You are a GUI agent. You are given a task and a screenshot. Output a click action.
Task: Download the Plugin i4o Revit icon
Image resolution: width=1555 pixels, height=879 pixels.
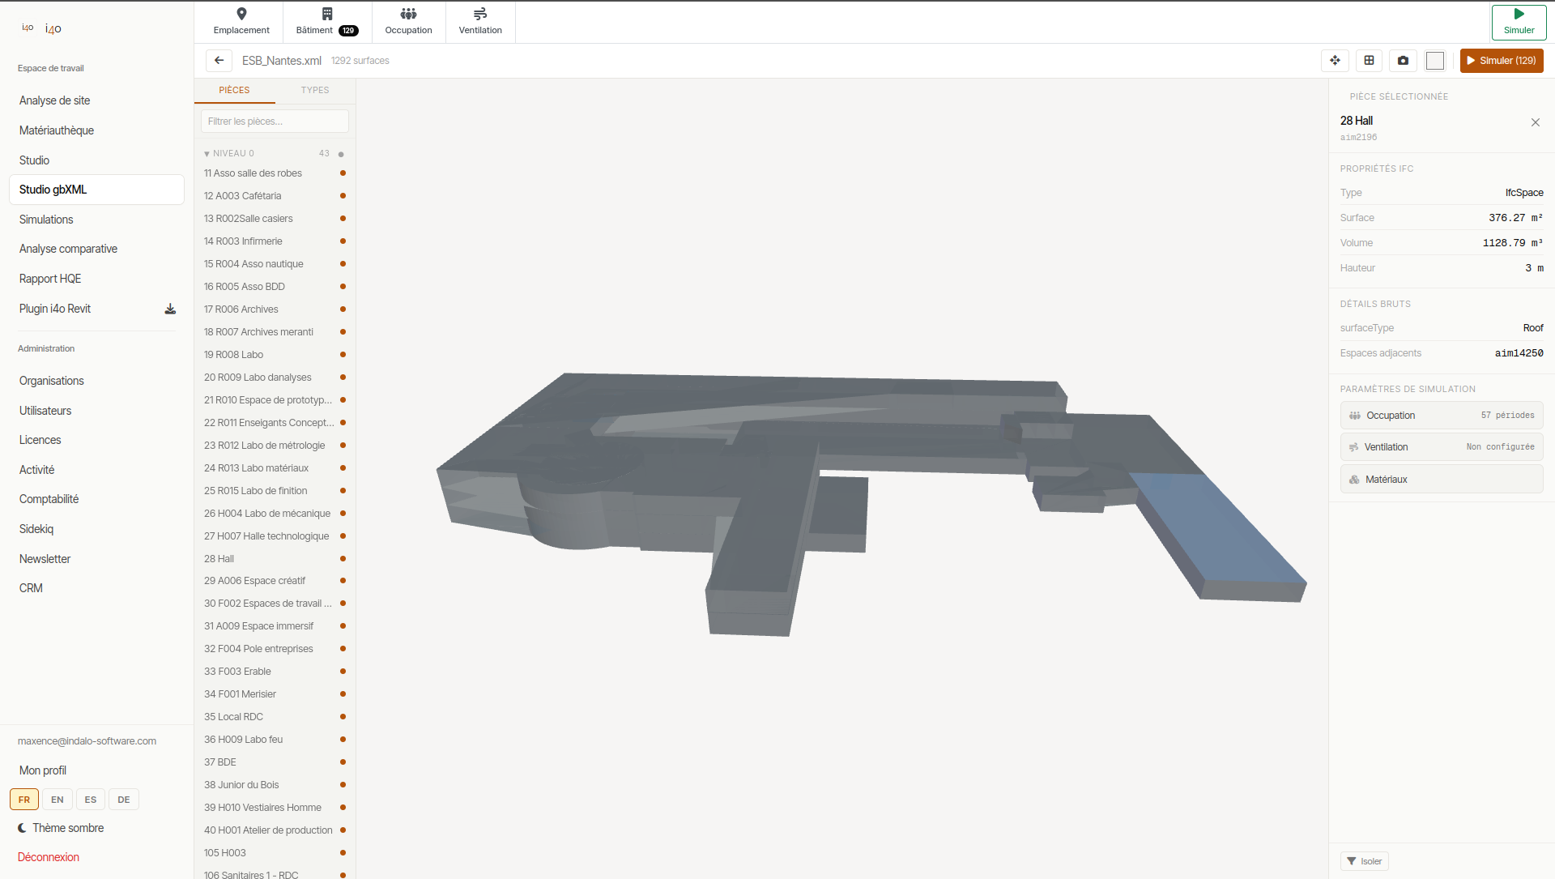click(x=170, y=309)
